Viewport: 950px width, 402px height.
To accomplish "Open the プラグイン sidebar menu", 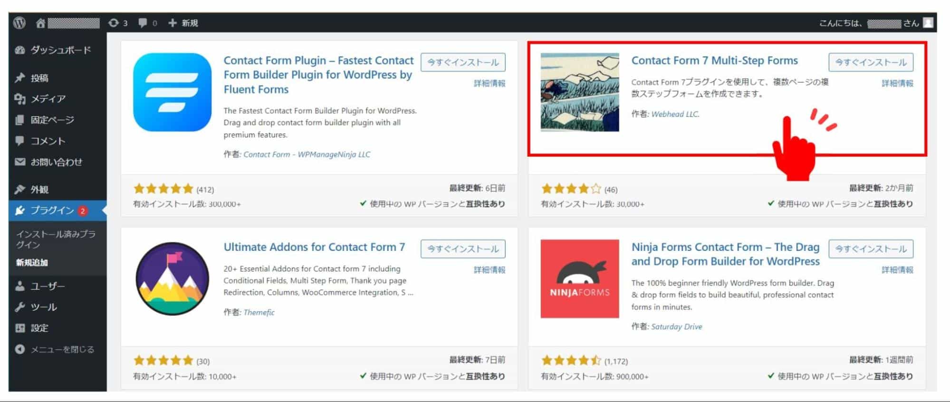I will 52,211.
